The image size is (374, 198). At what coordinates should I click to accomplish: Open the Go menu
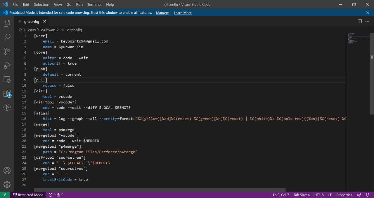tap(69, 4)
